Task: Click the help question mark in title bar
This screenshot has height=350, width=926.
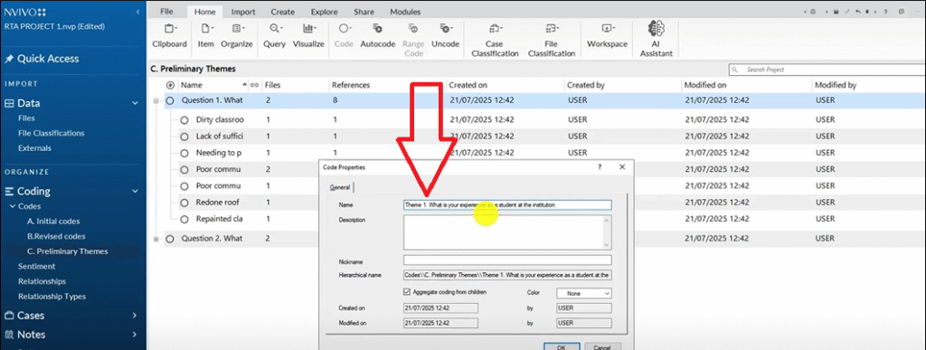Action: pos(884,12)
